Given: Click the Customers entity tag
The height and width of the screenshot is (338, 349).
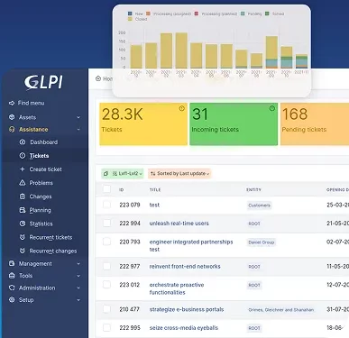Looking at the screenshot, I should [260, 206].
